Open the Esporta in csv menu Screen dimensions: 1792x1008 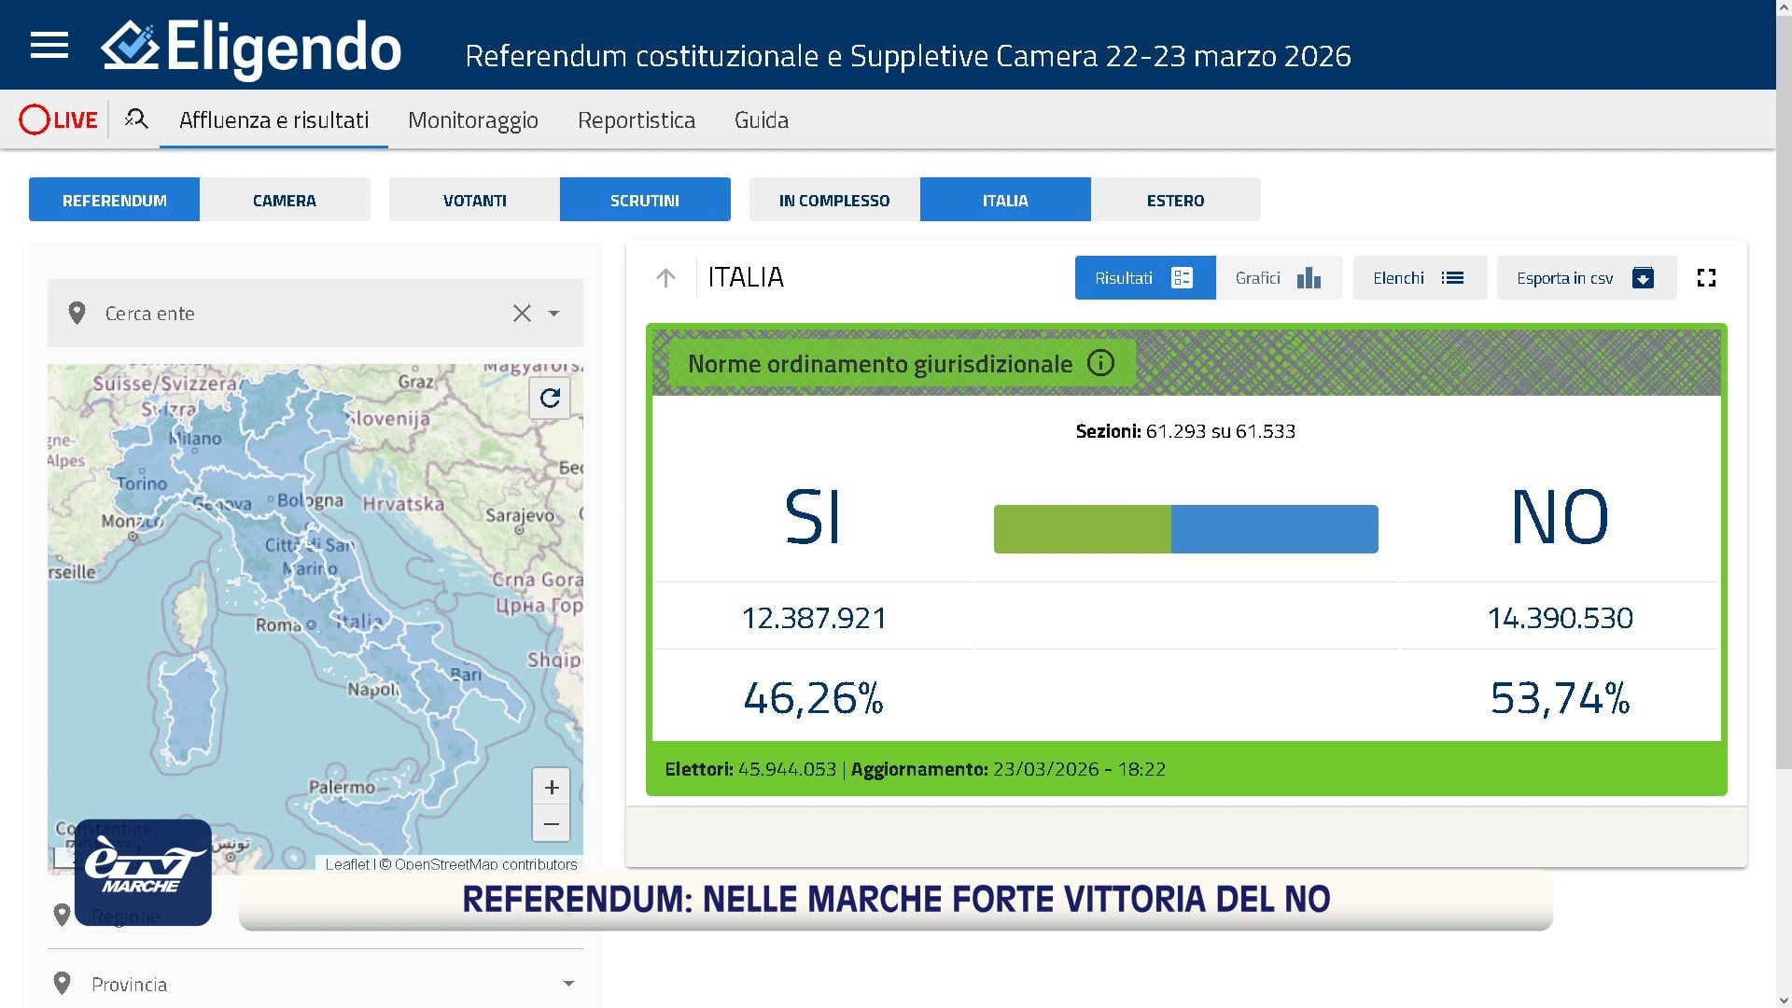tap(1586, 278)
